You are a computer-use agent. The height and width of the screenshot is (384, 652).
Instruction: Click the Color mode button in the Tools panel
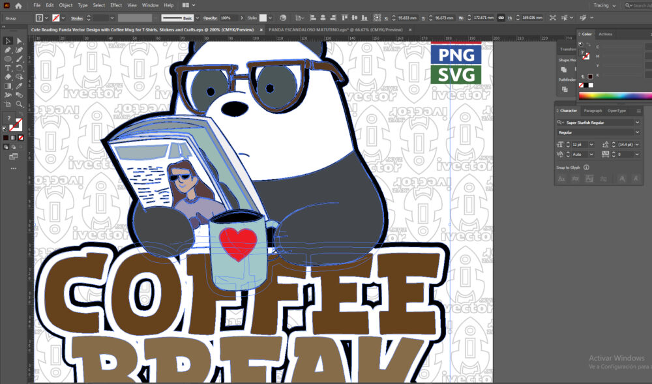click(x=6, y=138)
